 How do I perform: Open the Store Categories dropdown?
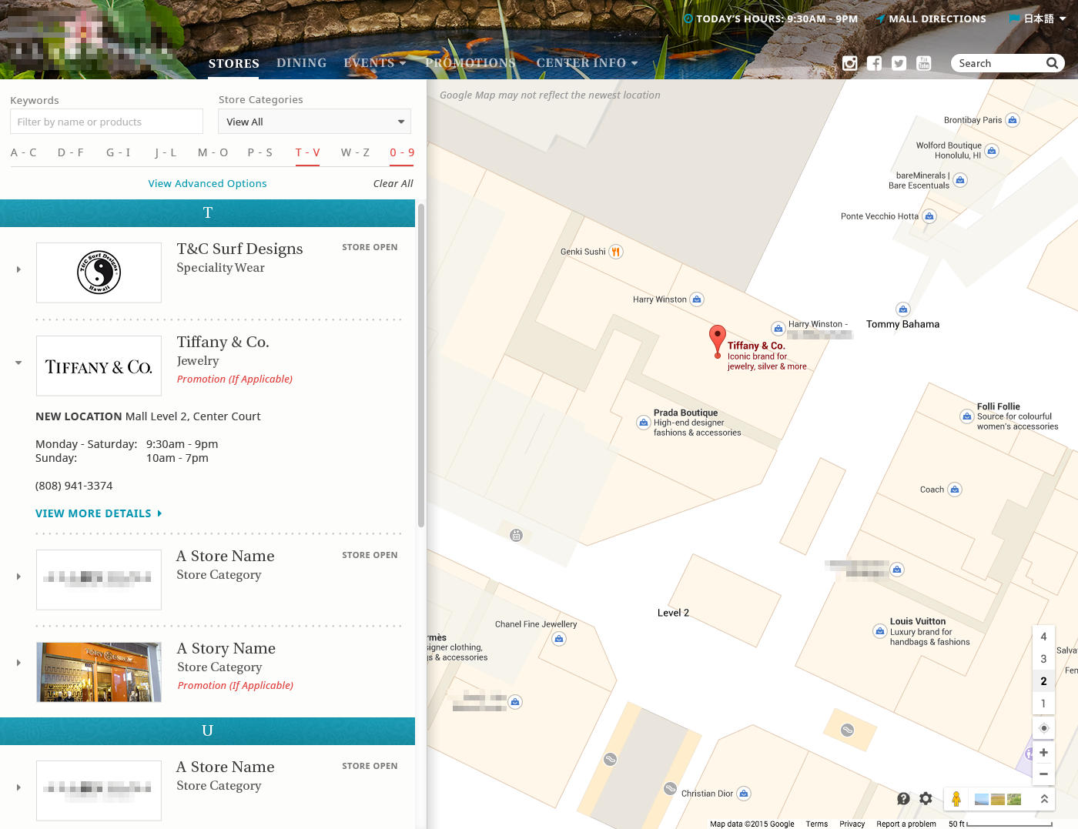pos(314,122)
